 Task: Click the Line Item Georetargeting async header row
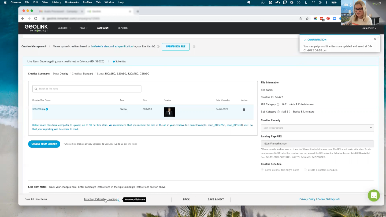click(201, 61)
